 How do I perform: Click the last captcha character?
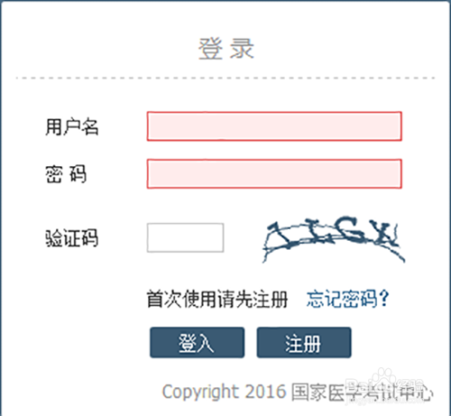point(383,233)
